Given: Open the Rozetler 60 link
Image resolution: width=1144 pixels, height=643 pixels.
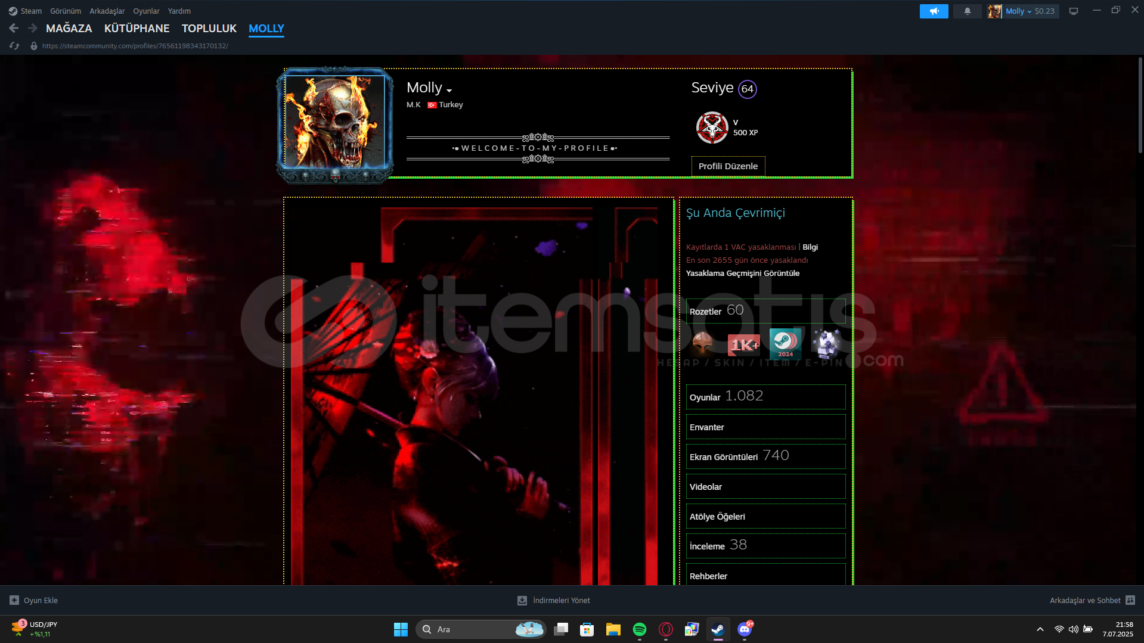Looking at the screenshot, I should (x=765, y=311).
